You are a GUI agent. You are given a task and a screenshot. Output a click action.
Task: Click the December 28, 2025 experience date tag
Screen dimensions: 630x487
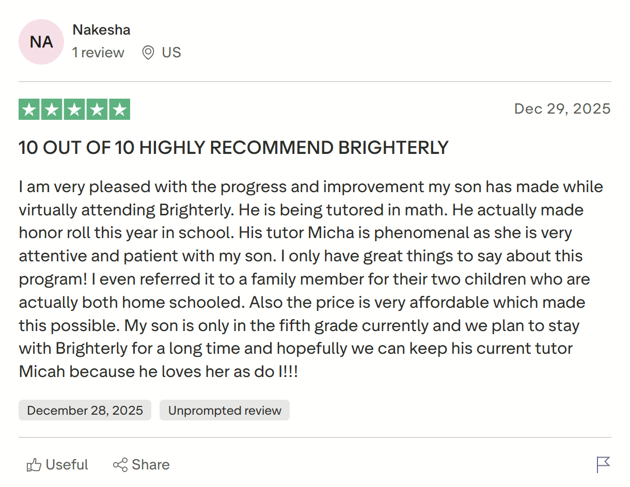(x=85, y=410)
